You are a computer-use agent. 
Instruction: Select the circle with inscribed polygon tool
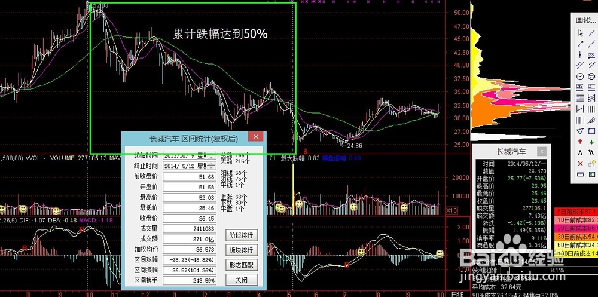[x=591, y=76]
